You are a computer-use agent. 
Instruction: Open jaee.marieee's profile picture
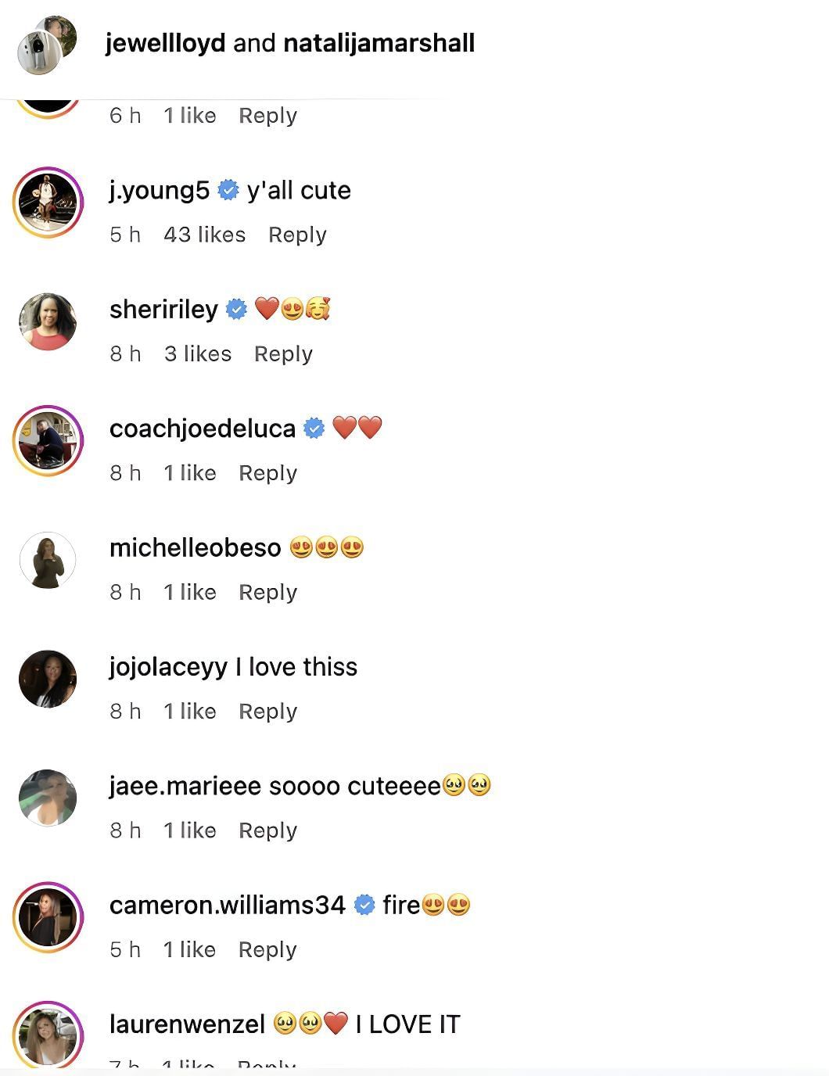coord(48,798)
